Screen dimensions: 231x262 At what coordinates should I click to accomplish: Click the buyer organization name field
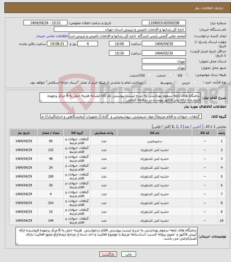tap(120, 29)
